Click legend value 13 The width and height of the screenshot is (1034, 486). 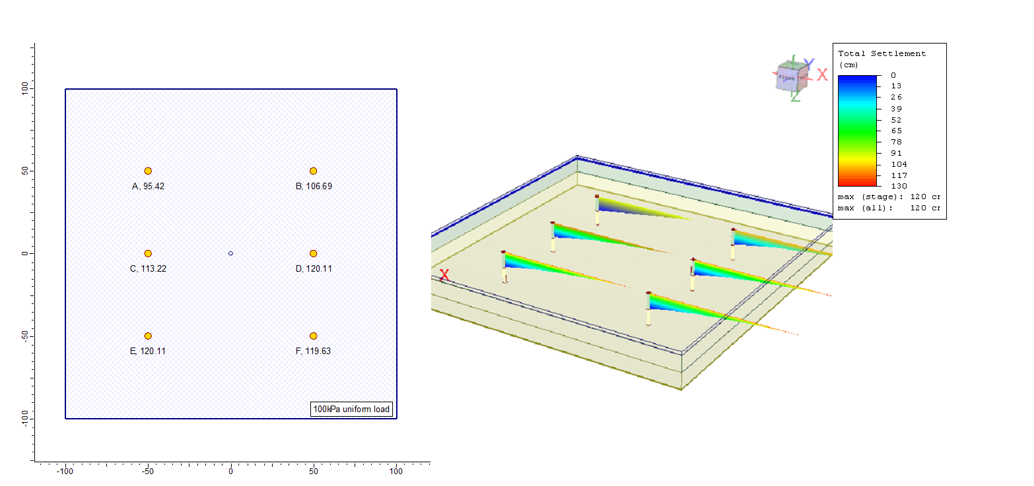[896, 86]
